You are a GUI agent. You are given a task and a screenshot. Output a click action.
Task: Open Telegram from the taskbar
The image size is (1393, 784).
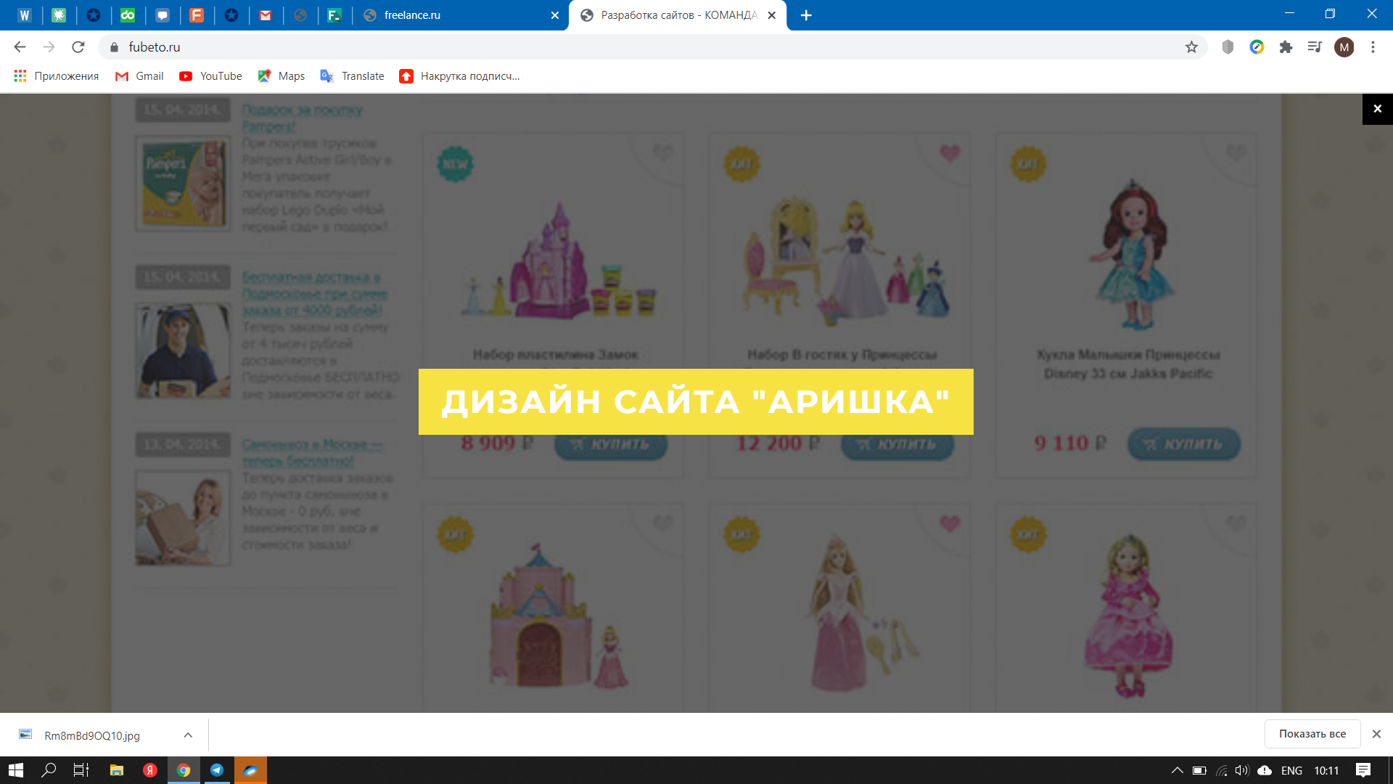click(x=217, y=770)
